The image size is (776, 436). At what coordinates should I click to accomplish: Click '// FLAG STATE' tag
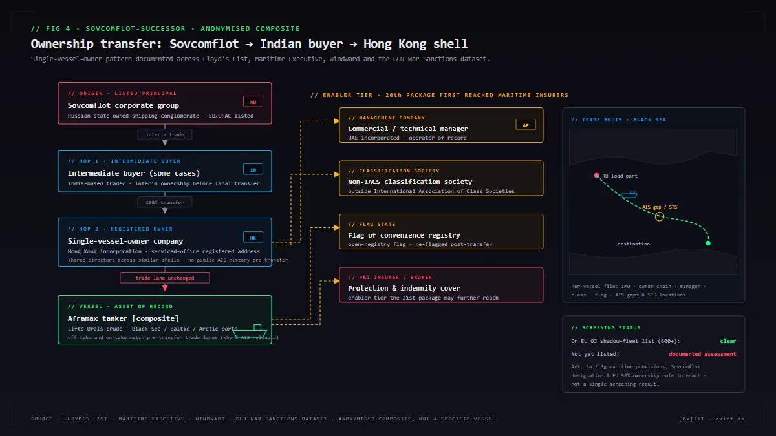(372, 224)
